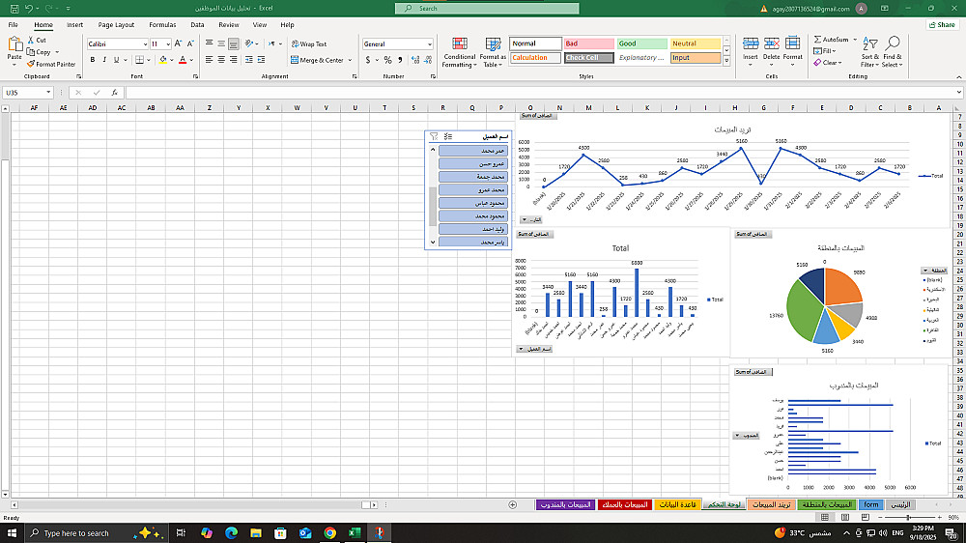966x543 pixels.
Task: Click the fill color bucket icon
Action: coord(162,60)
